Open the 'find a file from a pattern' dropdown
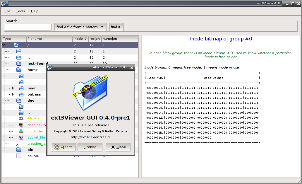The width and height of the screenshot is (302, 184). coord(80,27)
